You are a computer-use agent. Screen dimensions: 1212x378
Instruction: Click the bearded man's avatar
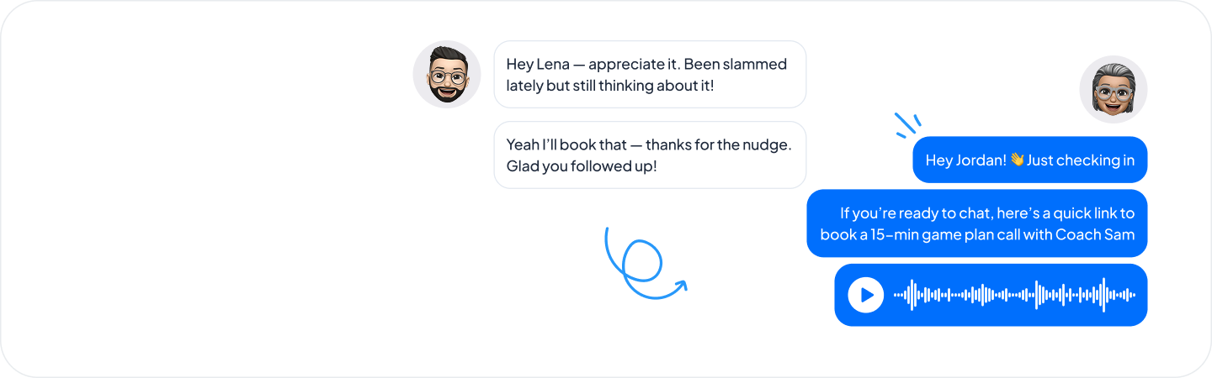pos(447,74)
